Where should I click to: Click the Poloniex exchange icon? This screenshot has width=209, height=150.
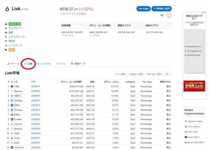(x=12, y=110)
